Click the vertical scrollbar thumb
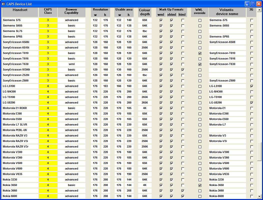This screenshot has height=200, width=263. (x=260, y=151)
